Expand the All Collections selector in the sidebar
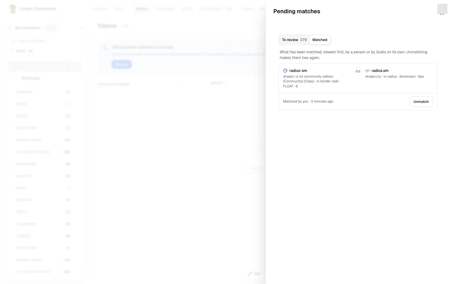 [28, 28]
